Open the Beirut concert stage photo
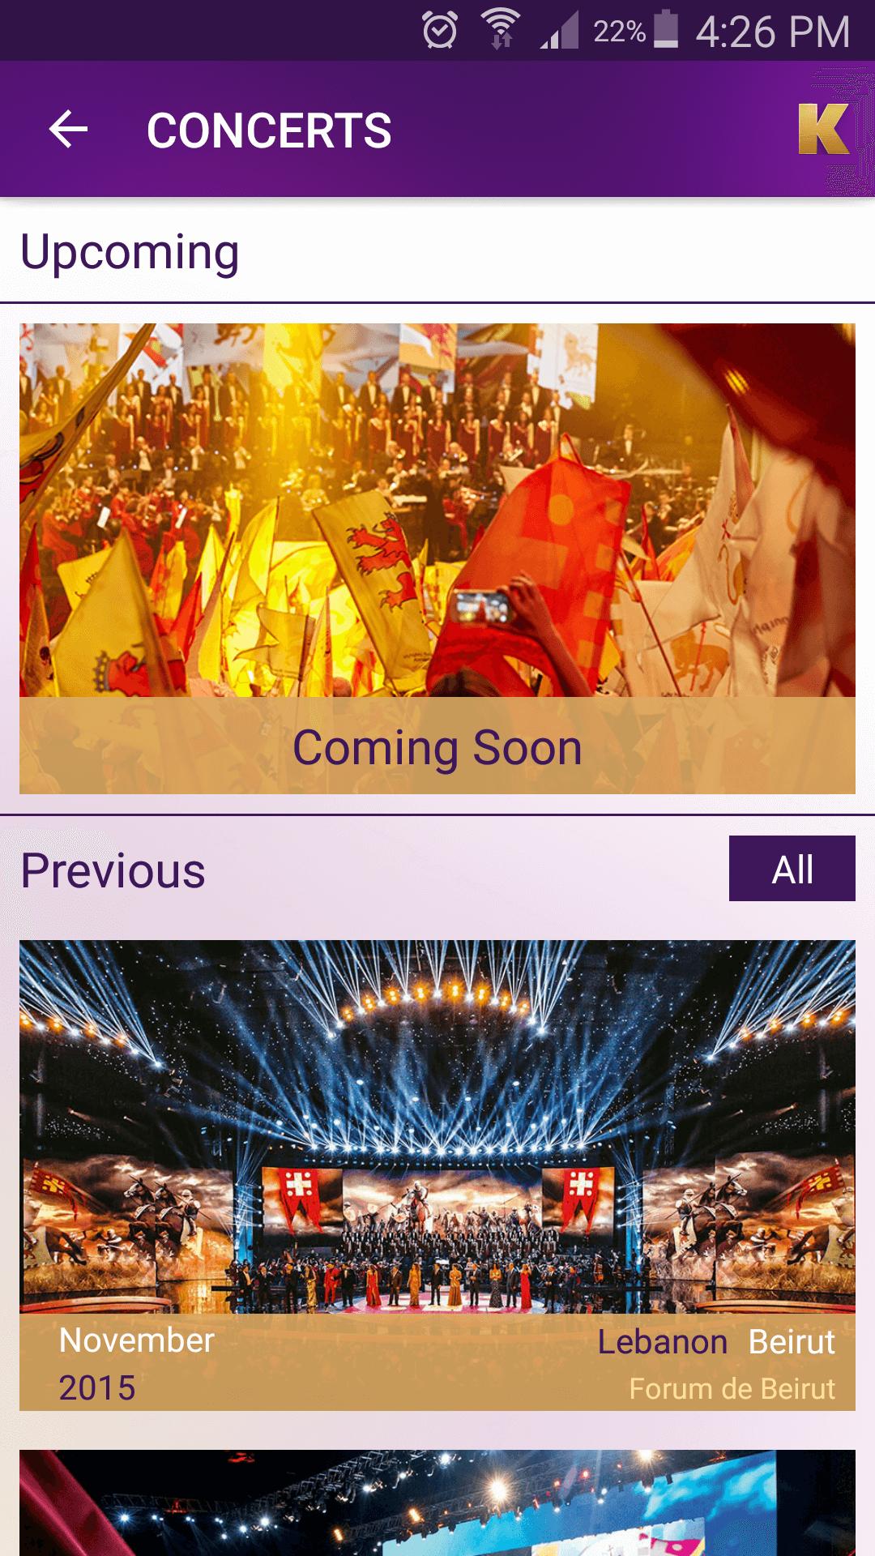This screenshot has height=1556, width=875. [x=437, y=1127]
